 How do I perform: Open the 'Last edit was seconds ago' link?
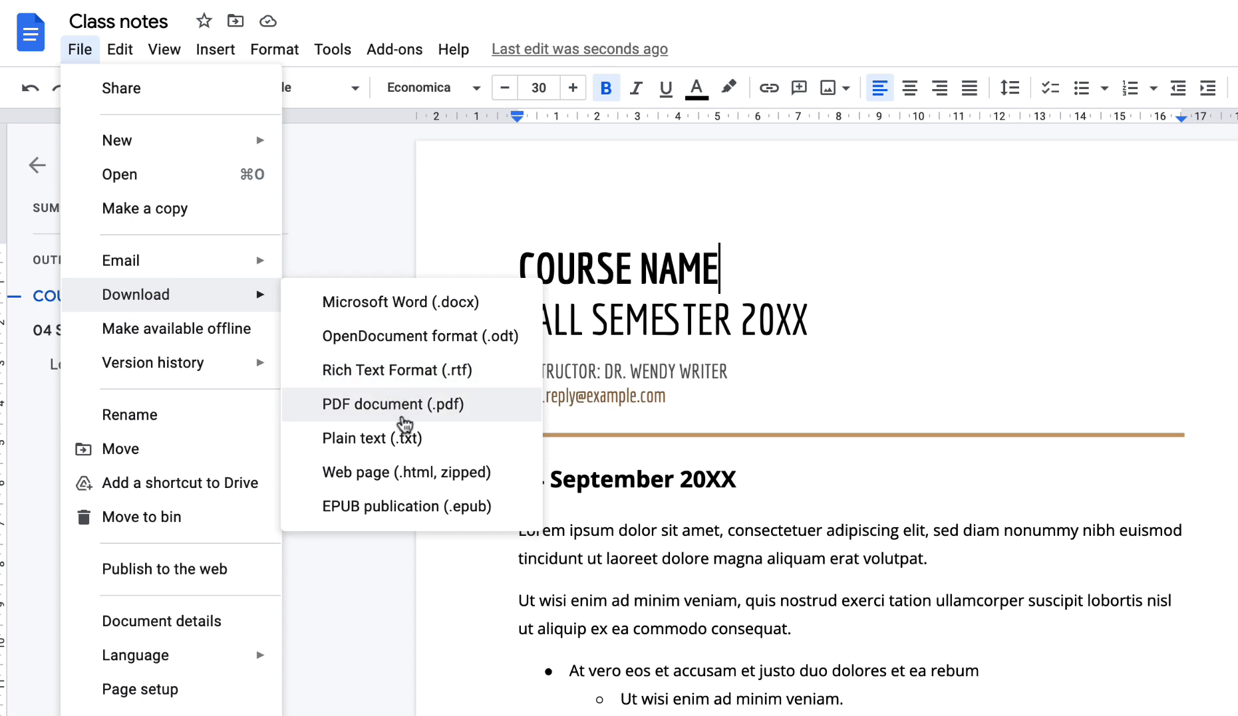[x=579, y=49]
